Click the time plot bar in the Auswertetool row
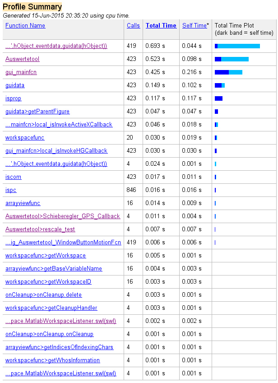The image size is (278, 383). [x=232, y=59]
